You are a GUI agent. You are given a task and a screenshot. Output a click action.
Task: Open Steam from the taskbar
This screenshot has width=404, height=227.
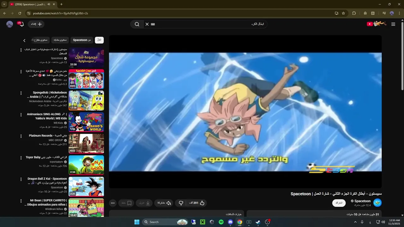(258, 222)
